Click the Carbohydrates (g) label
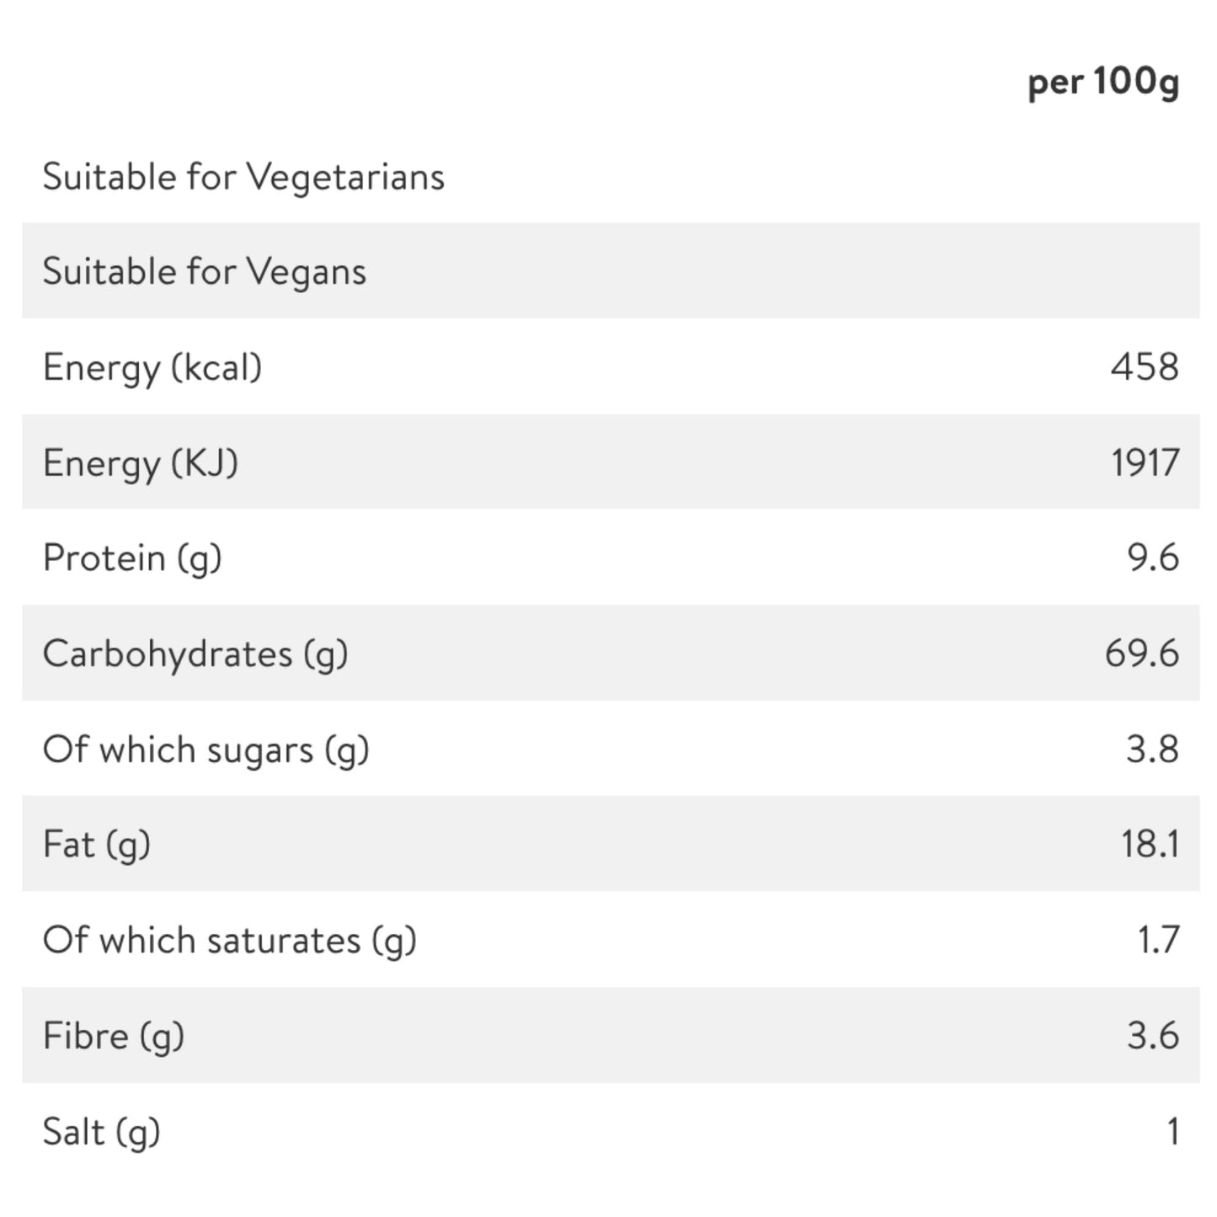The width and height of the screenshot is (1217, 1217). coord(195,654)
